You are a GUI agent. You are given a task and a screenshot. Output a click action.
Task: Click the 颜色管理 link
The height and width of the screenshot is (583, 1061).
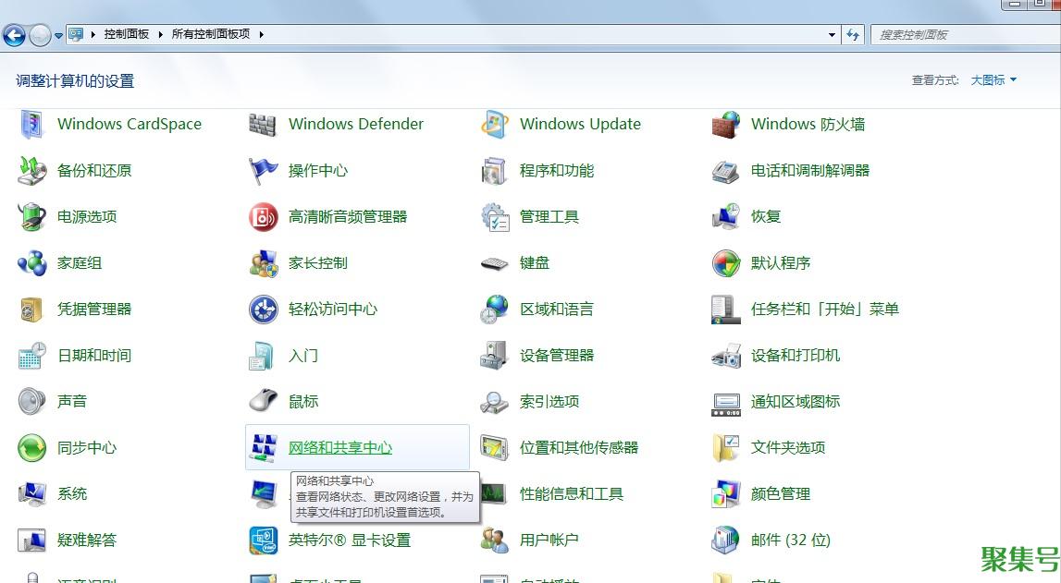[780, 493]
